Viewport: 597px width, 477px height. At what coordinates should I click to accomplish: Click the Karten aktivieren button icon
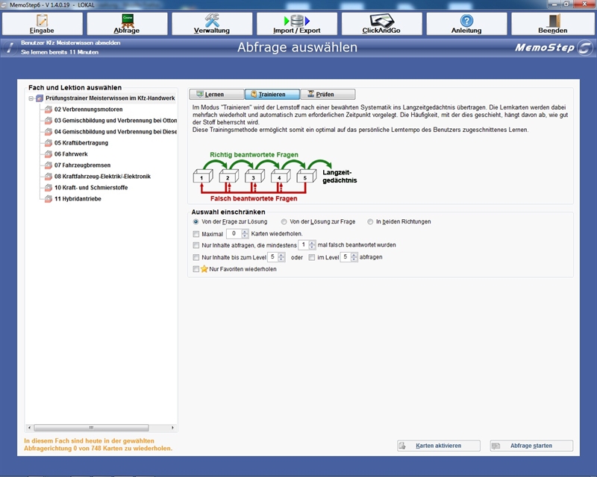click(x=402, y=446)
